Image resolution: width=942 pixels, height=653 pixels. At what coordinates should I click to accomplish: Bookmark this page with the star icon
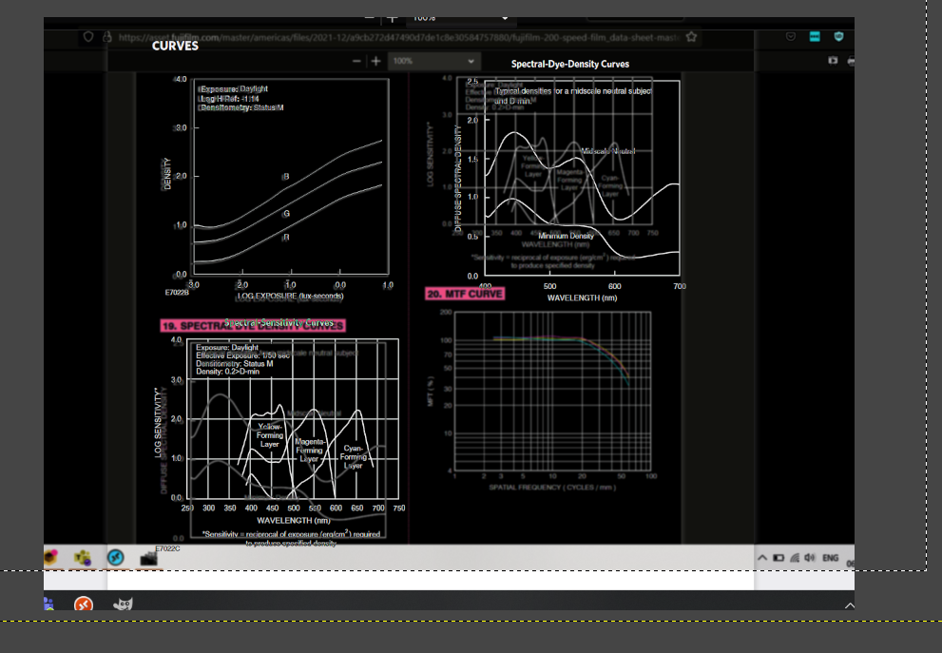coord(691,37)
